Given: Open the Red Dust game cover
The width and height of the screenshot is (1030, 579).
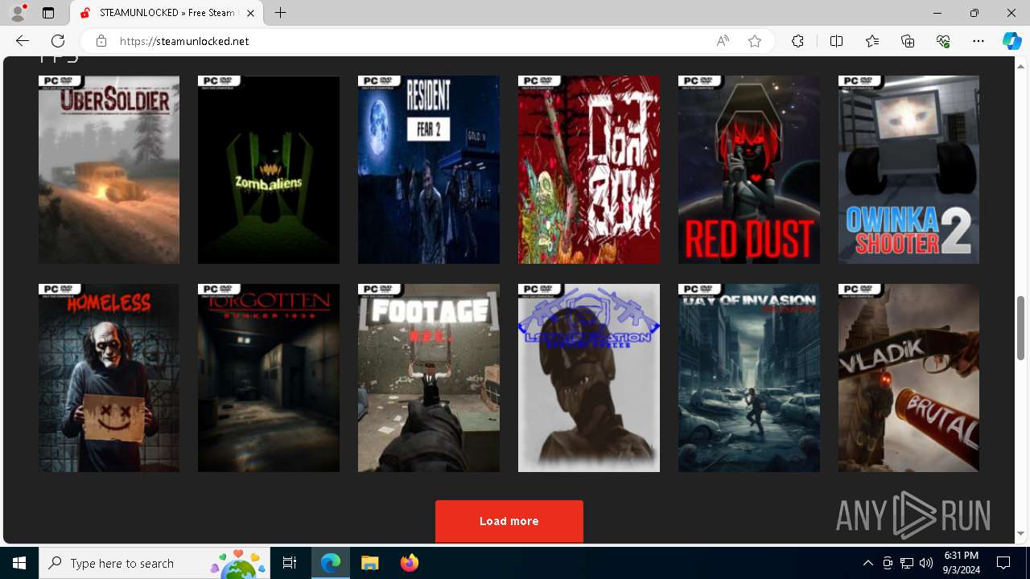Looking at the screenshot, I should click(x=749, y=170).
